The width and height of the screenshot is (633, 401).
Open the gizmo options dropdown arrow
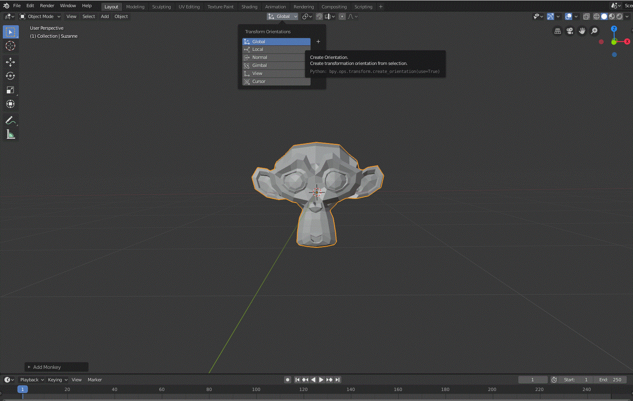(558, 16)
